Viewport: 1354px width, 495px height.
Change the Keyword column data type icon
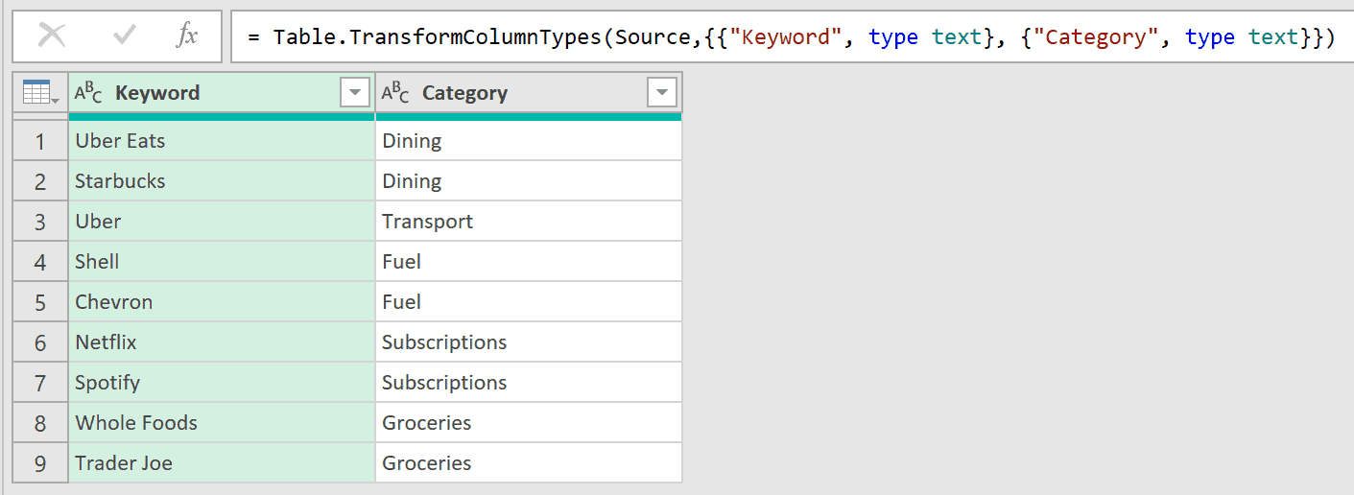(x=88, y=93)
